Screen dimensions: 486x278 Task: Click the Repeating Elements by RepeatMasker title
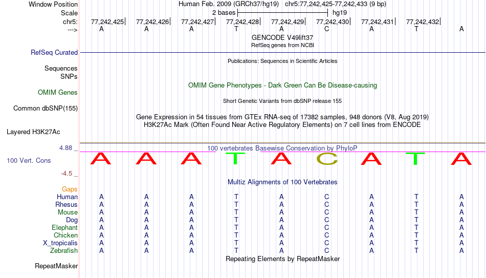click(282, 259)
